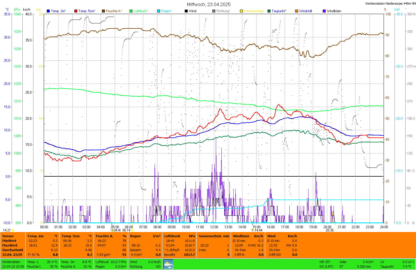
Task: Click the cloudy weather condition icon
Action: pyautogui.click(x=168, y=264)
